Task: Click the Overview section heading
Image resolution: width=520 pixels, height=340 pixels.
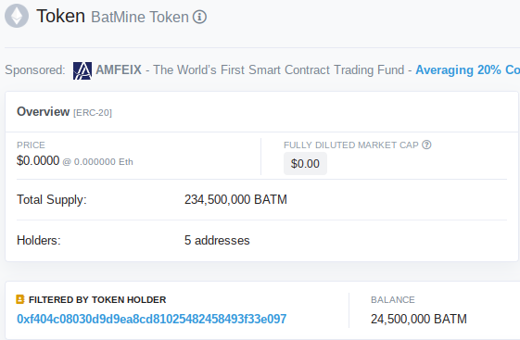Action: point(44,112)
